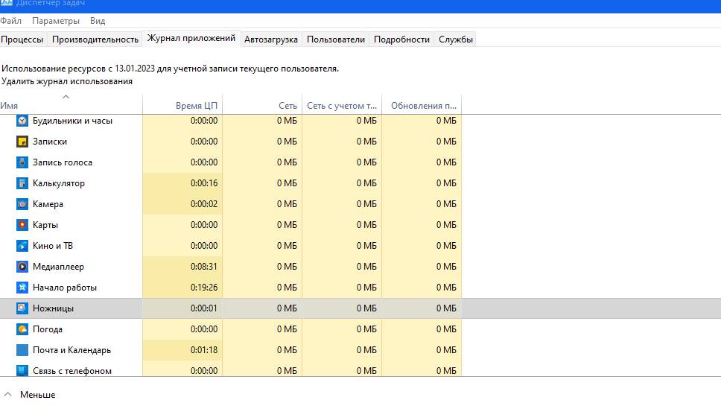Click the CPU time value 0:08:31
This screenshot has width=721, height=406.
pyautogui.click(x=203, y=266)
